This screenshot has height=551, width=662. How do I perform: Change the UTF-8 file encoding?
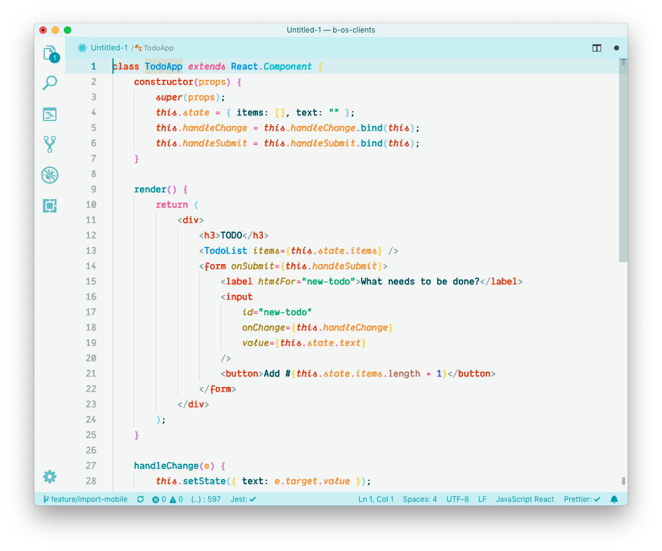pos(458,499)
